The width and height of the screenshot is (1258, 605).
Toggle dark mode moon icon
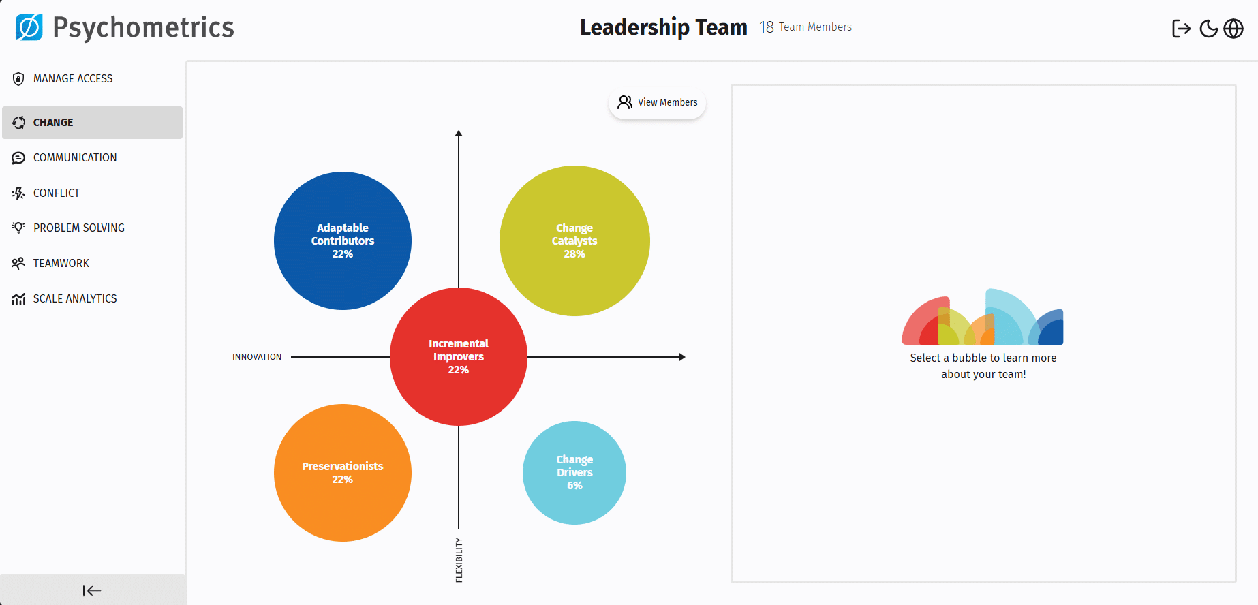tap(1208, 29)
